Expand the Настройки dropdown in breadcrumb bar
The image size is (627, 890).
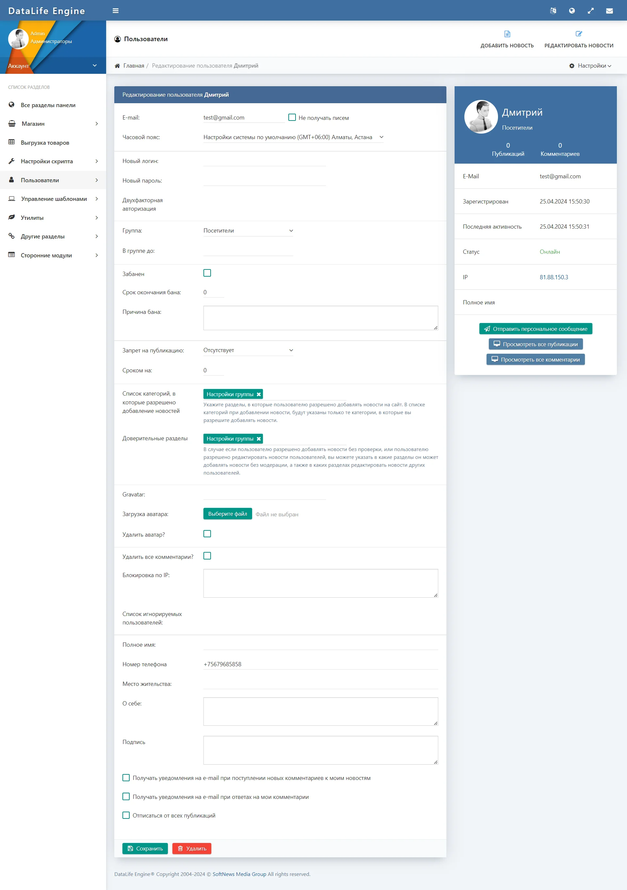click(x=590, y=66)
